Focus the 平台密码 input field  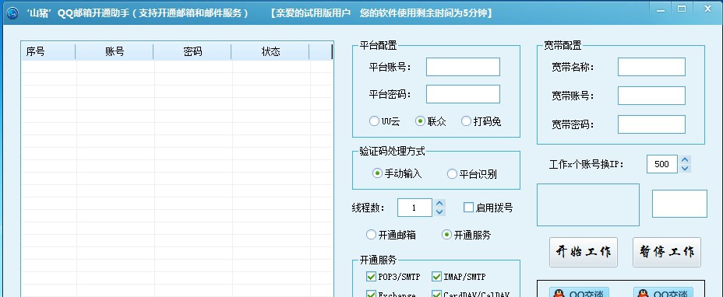click(463, 94)
